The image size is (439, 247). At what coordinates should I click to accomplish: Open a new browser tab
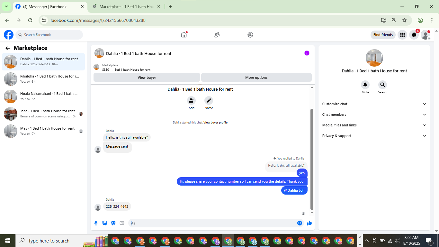(170, 6)
